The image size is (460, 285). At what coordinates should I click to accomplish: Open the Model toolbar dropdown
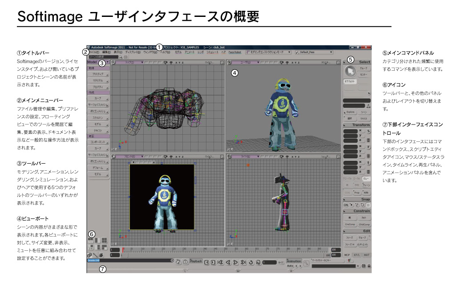[x=107, y=62]
